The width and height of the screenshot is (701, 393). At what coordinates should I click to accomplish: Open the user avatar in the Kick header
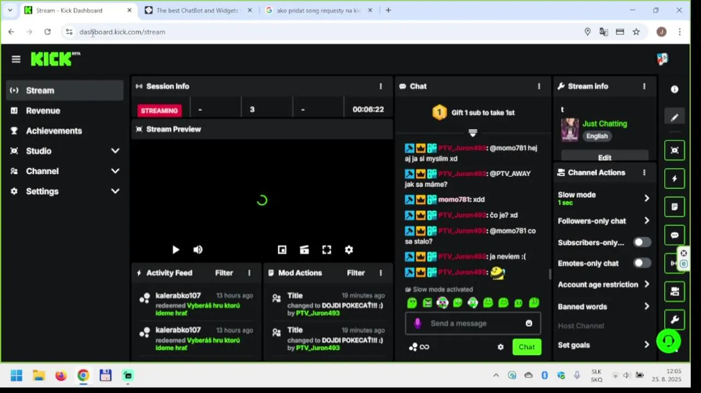662,59
